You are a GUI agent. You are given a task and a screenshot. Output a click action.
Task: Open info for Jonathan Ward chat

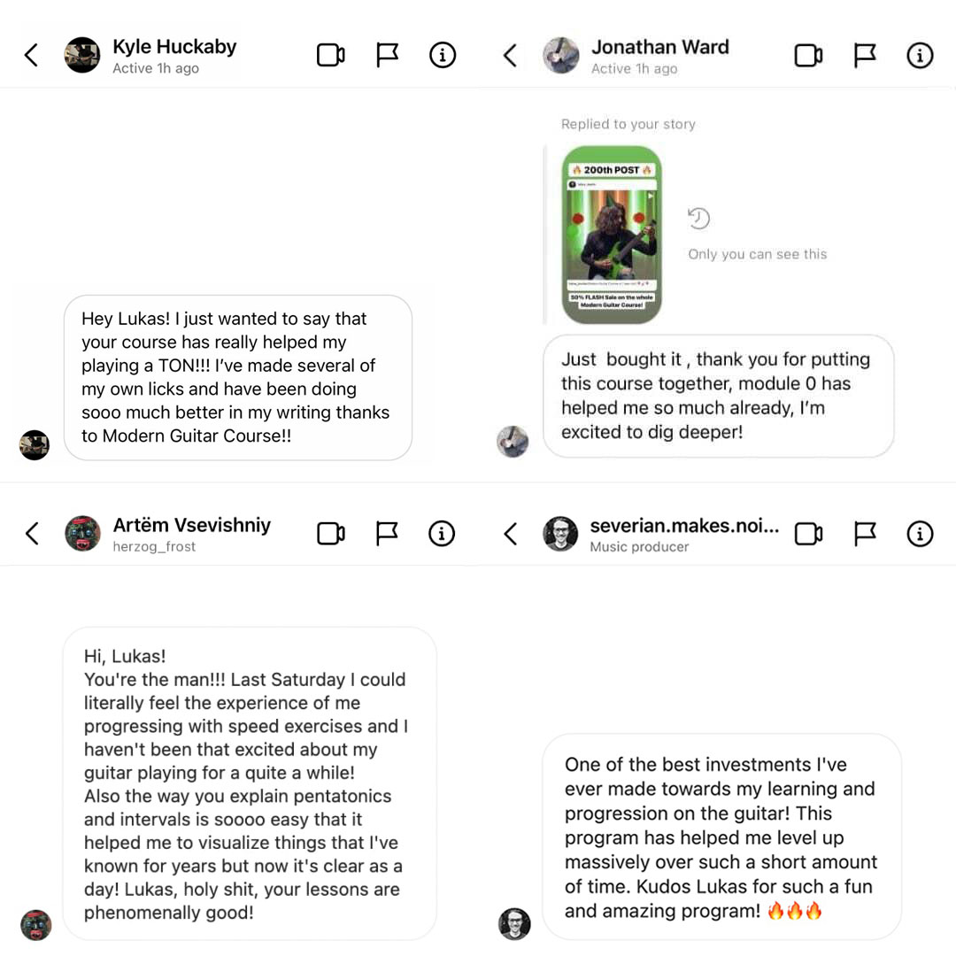click(920, 56)
